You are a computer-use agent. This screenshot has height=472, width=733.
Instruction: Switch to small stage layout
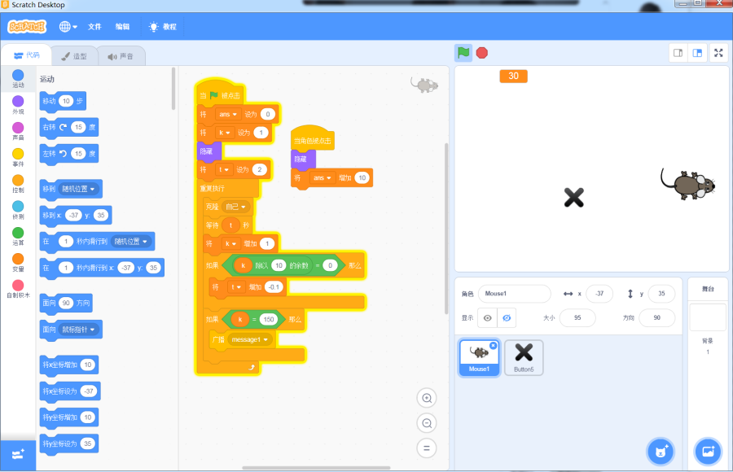(x=678, y=53)
